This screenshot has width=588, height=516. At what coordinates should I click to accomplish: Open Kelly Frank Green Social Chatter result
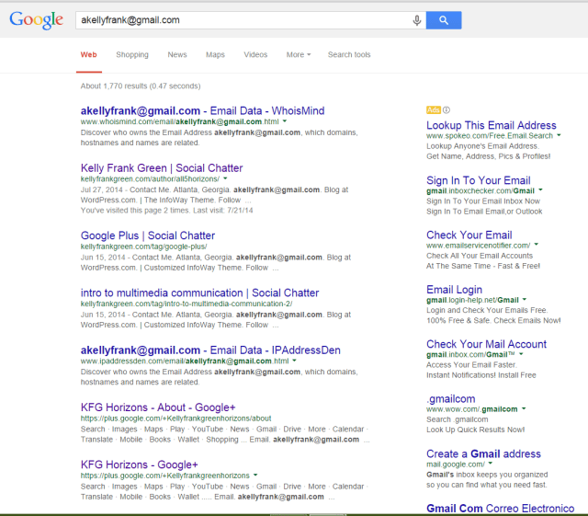[162, 168]
